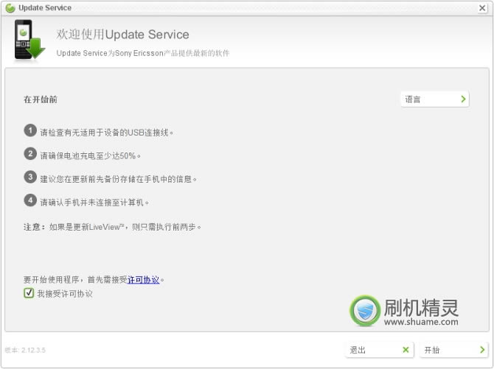Click the 刷机精灵 round logo icon
Viewport: 494px width, 369px height.
(x=365, y=311)
